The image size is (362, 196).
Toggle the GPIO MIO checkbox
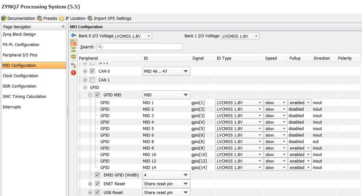point(97,95)
